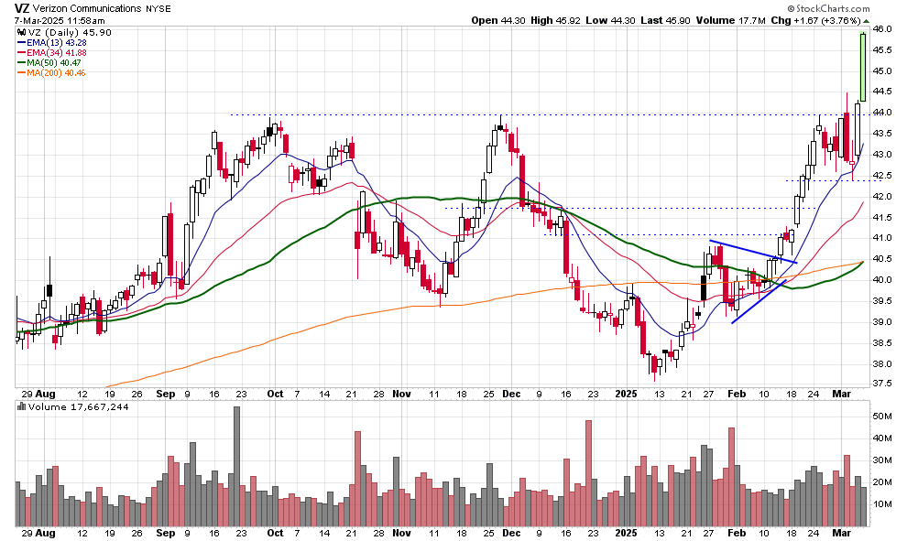The height and width of the screenshot is (541, 907).
Task: Click the 30M volume axis label
Action: pos(882,460)
